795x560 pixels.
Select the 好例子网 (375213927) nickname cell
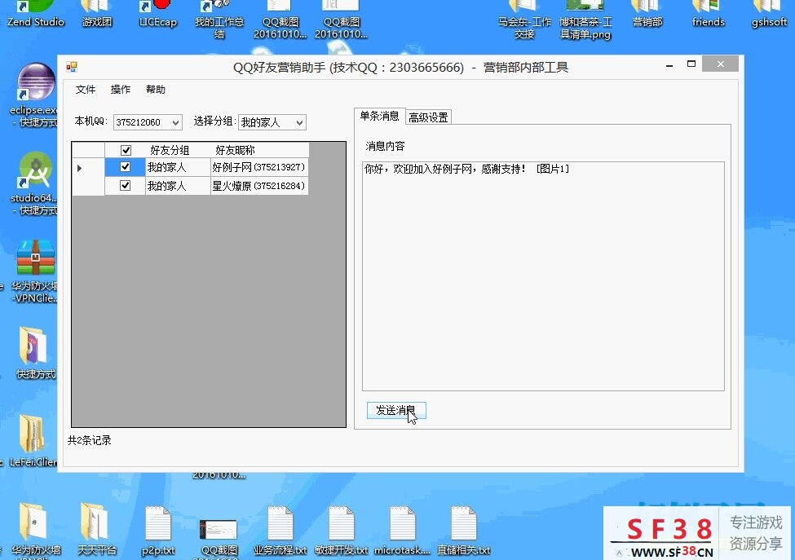(259, 167)
